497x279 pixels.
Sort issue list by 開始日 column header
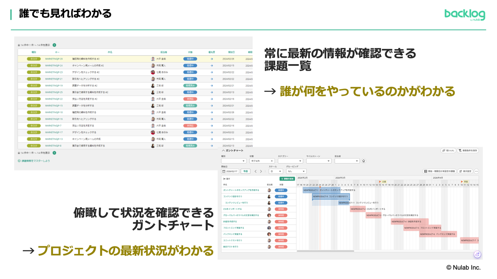point(232,52)
